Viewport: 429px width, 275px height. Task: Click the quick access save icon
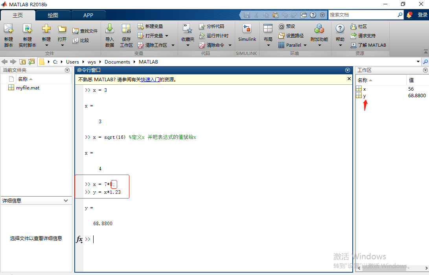click(x=247, y=15)
